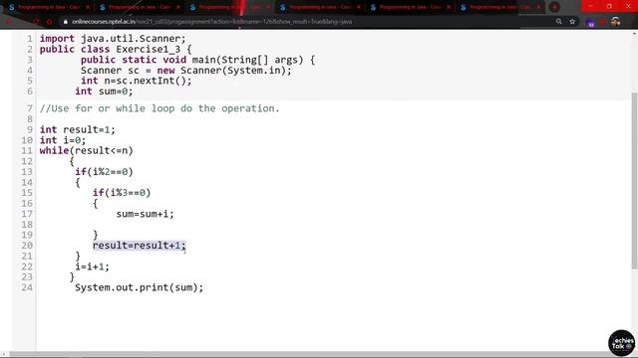638x358 pixels.
Task: Click the line 'System.out.print(sum);'
Action: point(139,287)
